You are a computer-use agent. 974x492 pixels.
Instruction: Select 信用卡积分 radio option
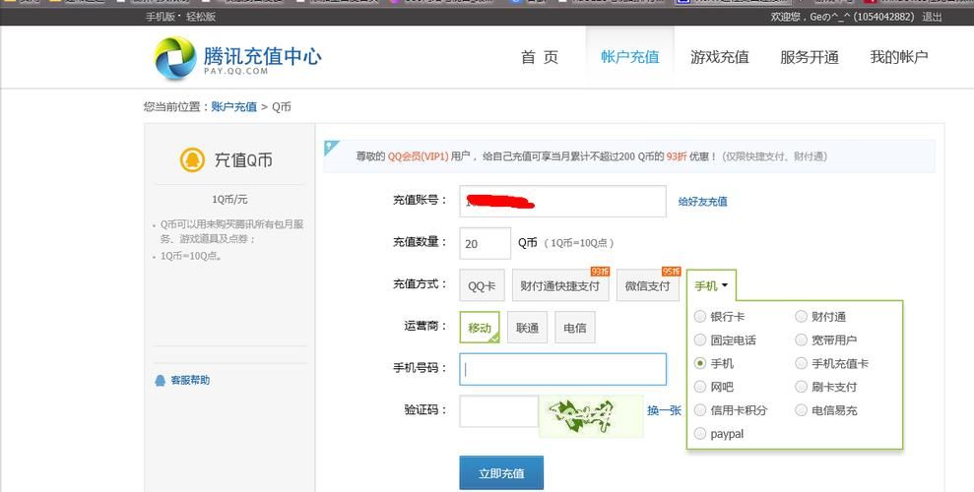tap(700, 410)
